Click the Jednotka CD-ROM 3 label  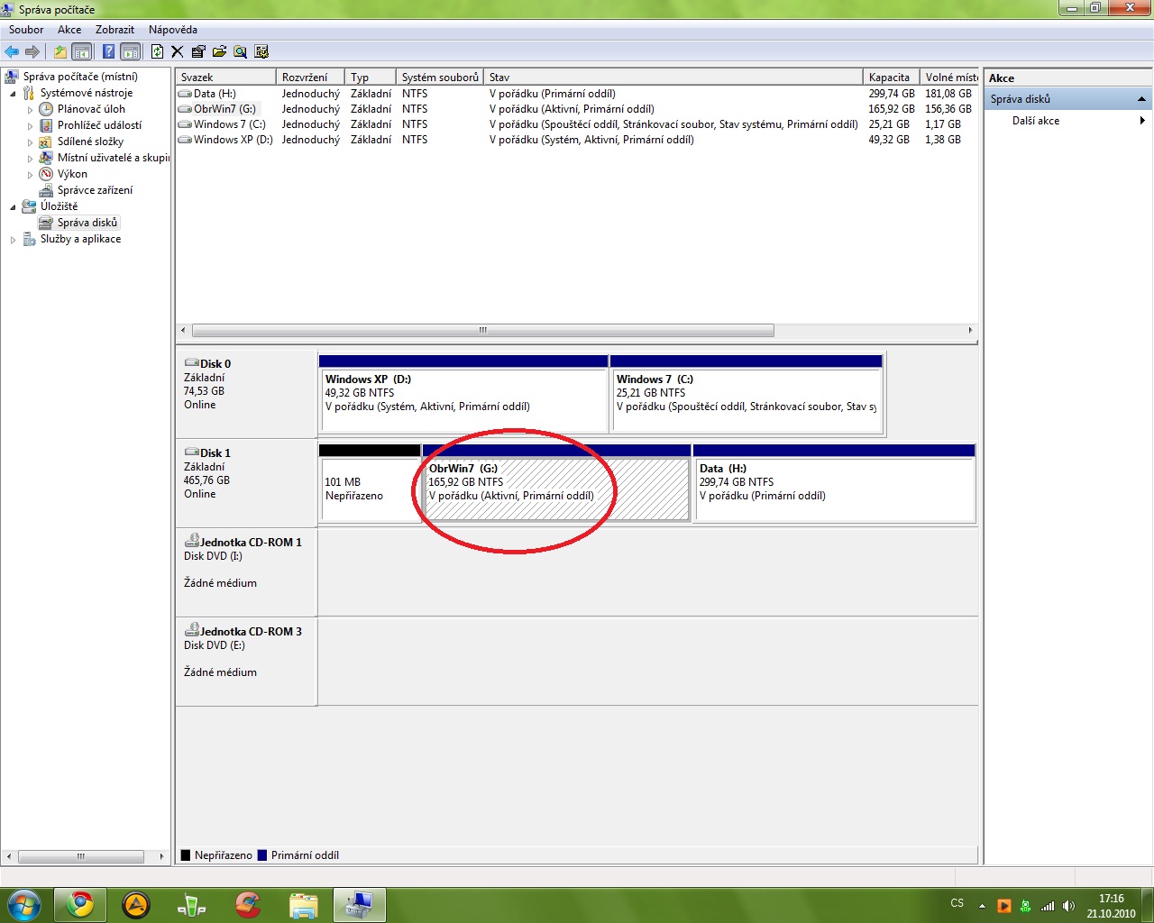click(x=246, y=661)
